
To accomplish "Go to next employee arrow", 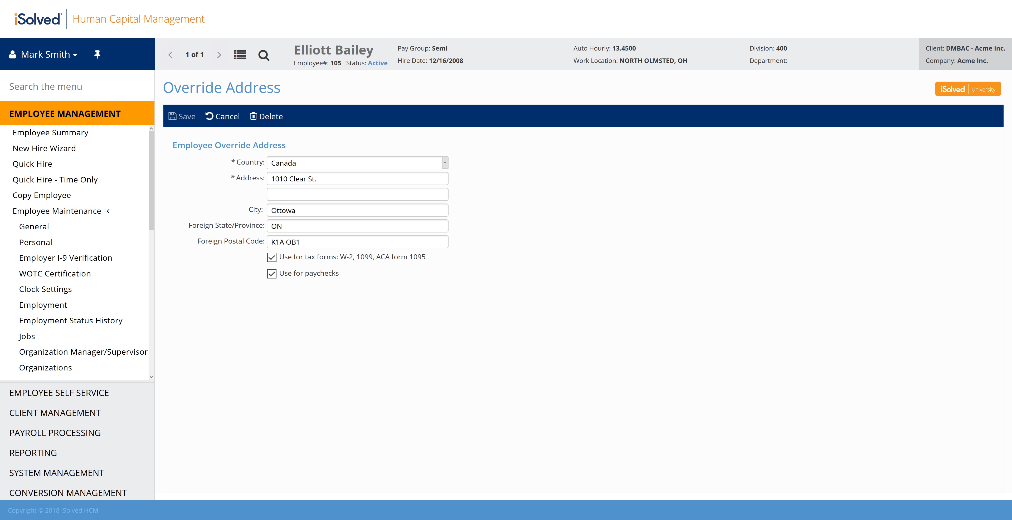I will pos(219,55).
